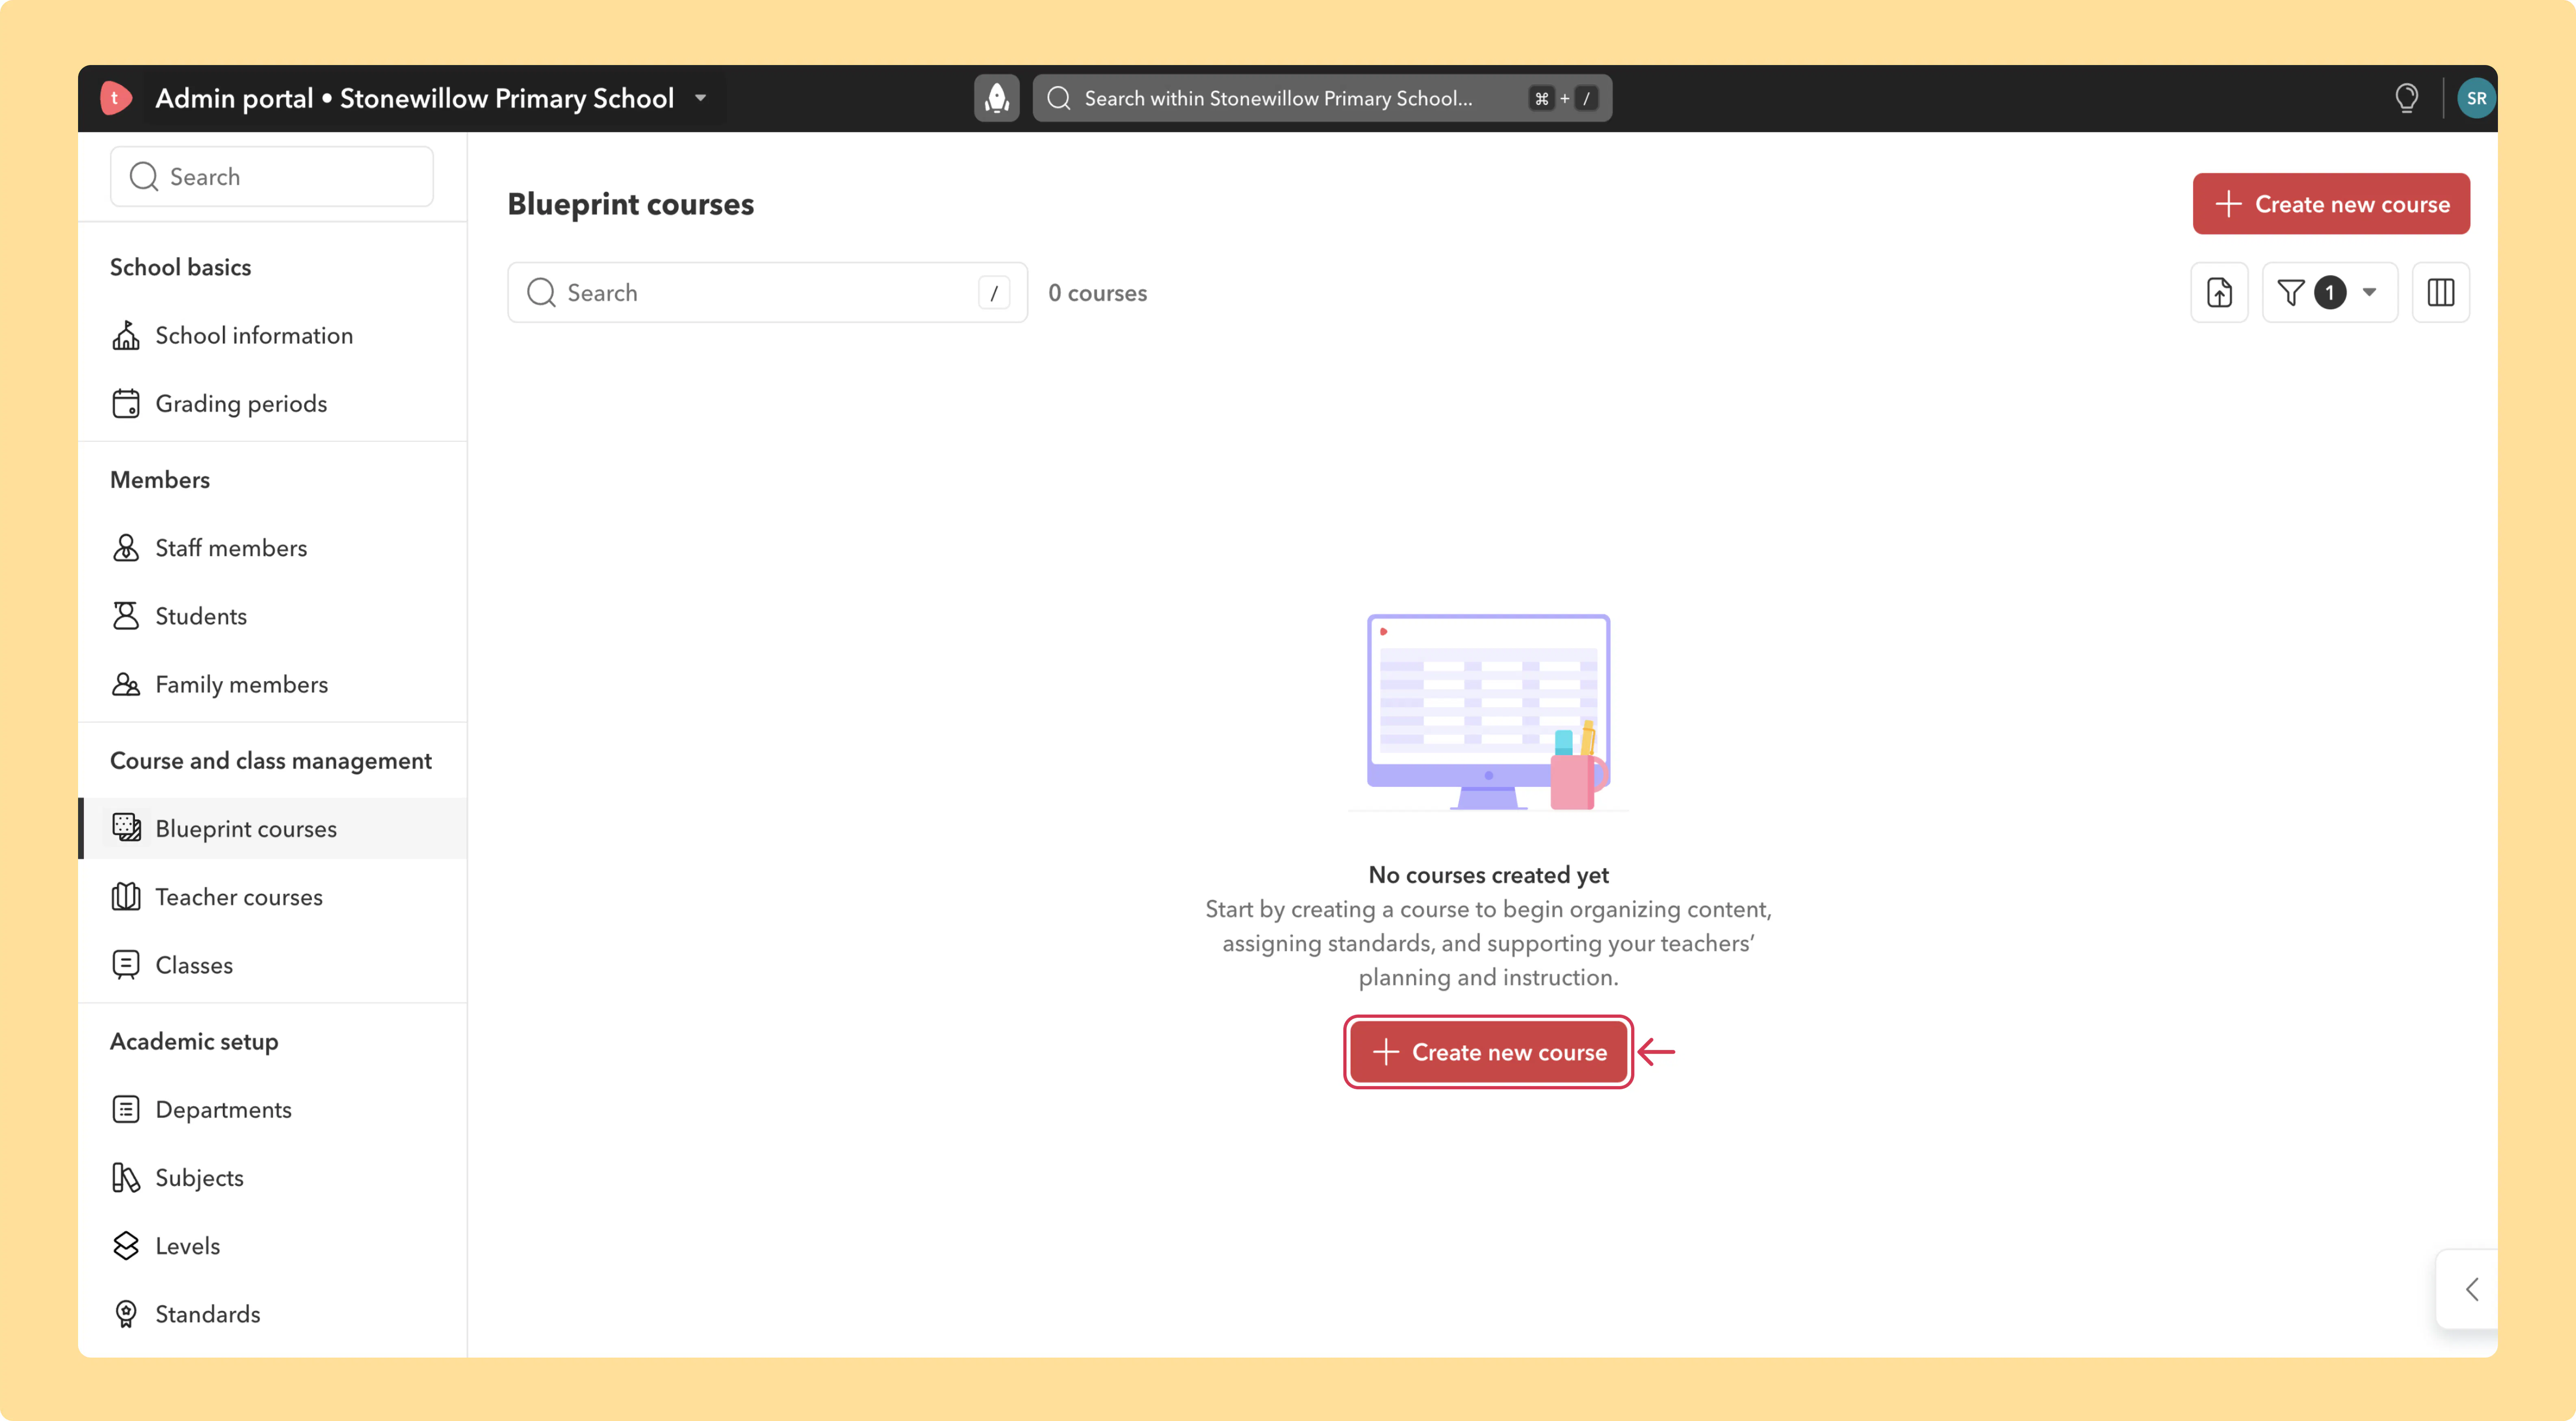The height and width of the screenshot is (1421, 2576).
Task: Open the SR user avatar menu
Action: click(x=2476, y=98)
